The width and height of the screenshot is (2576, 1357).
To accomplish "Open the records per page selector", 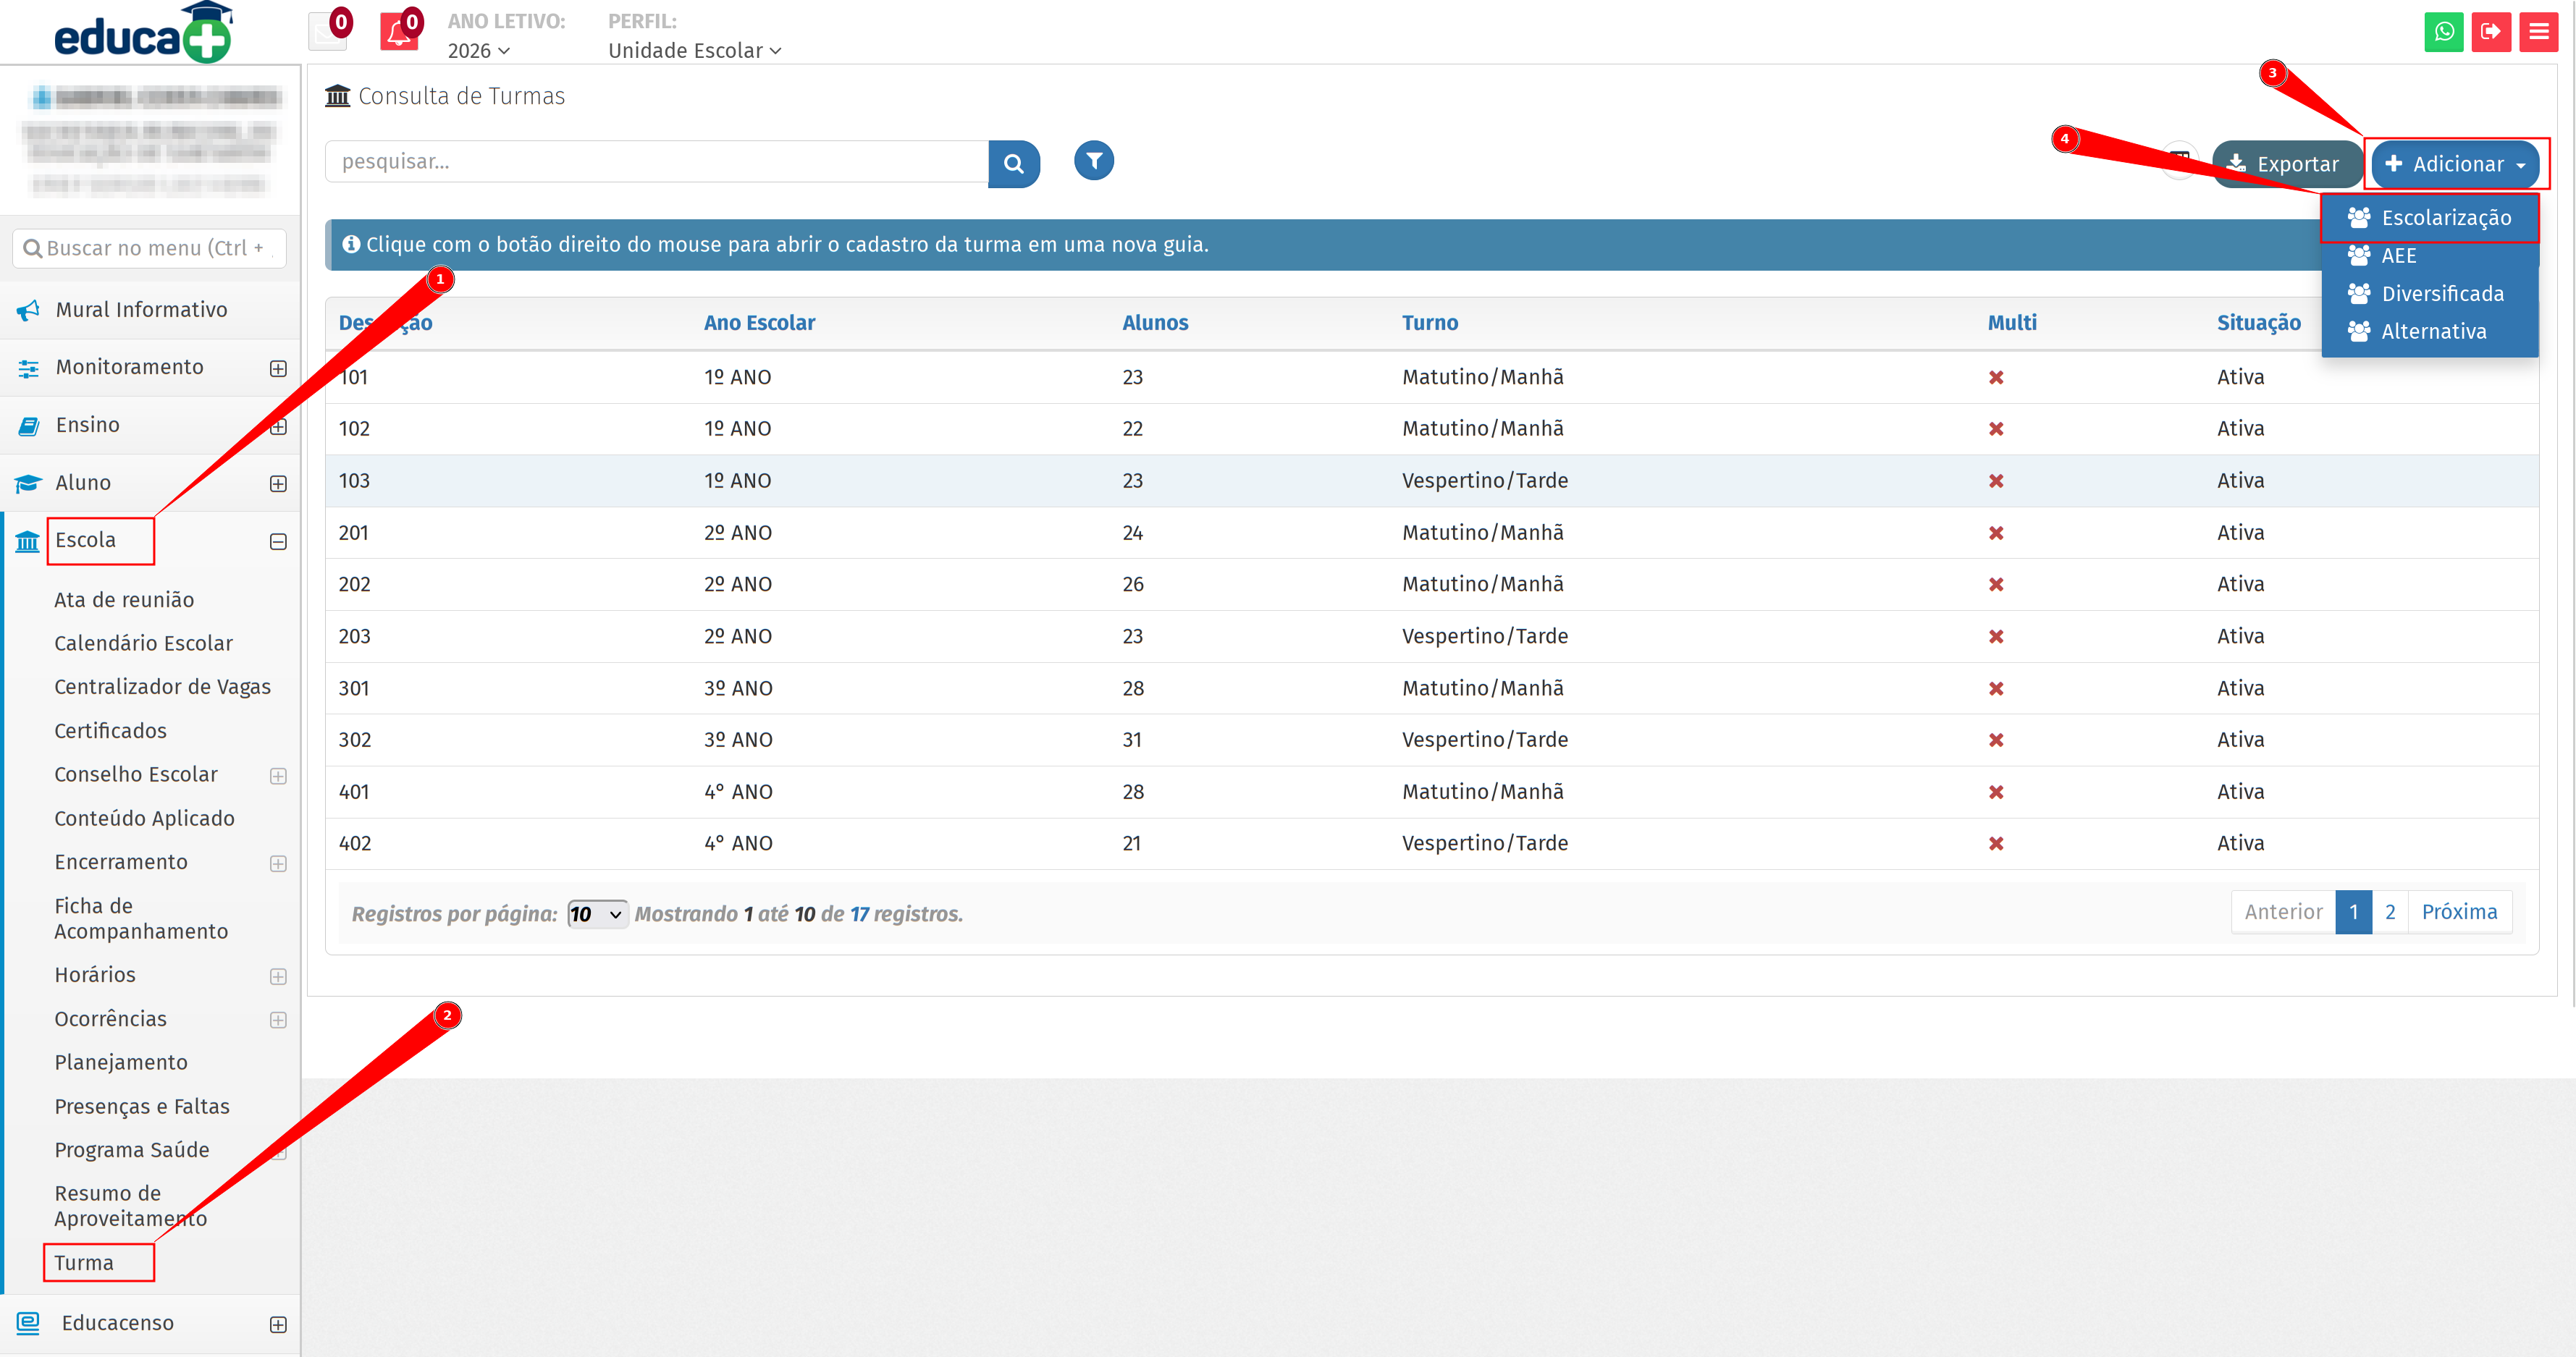I will 597,914.
